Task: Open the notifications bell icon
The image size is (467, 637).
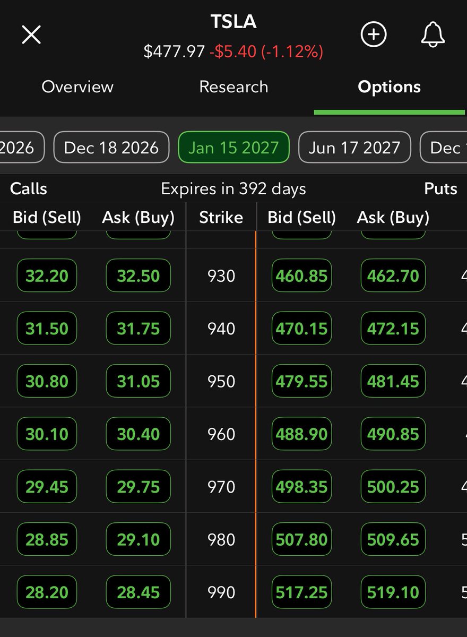Action: coord(433,34)
